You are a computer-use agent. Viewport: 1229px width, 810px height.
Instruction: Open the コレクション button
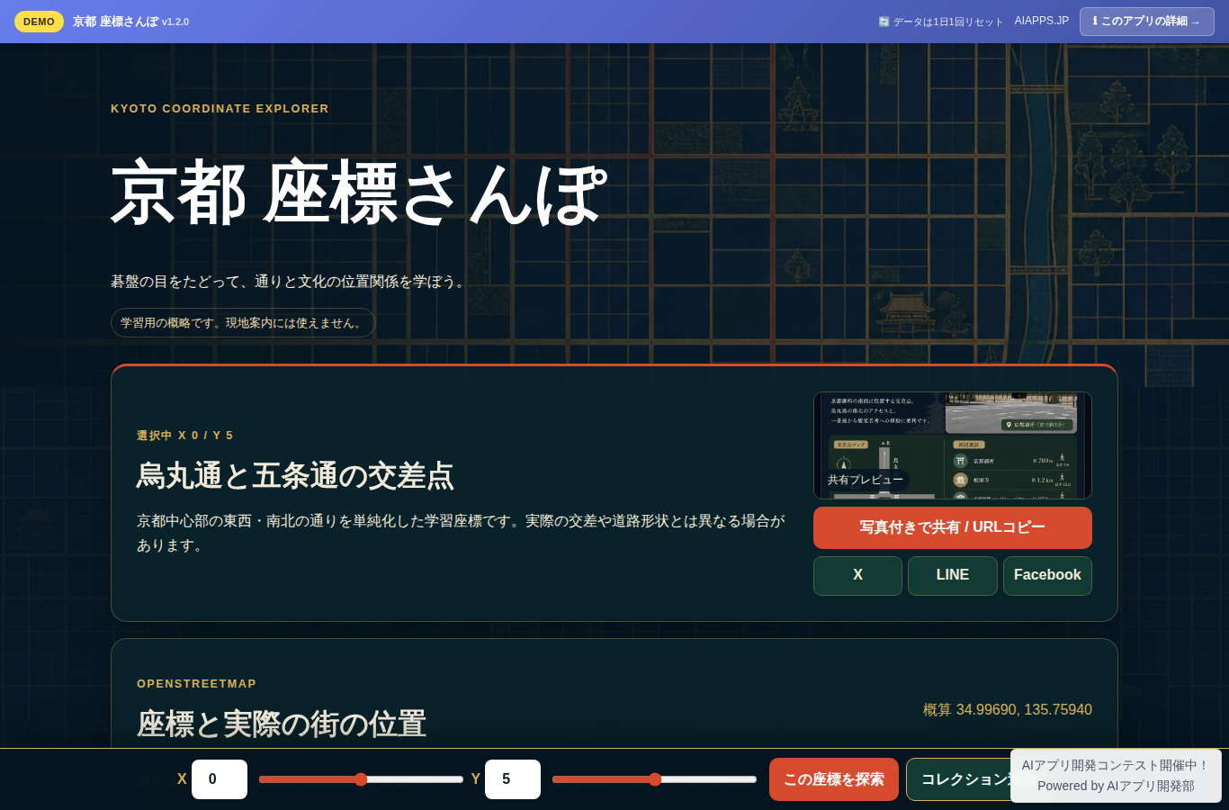958,779
